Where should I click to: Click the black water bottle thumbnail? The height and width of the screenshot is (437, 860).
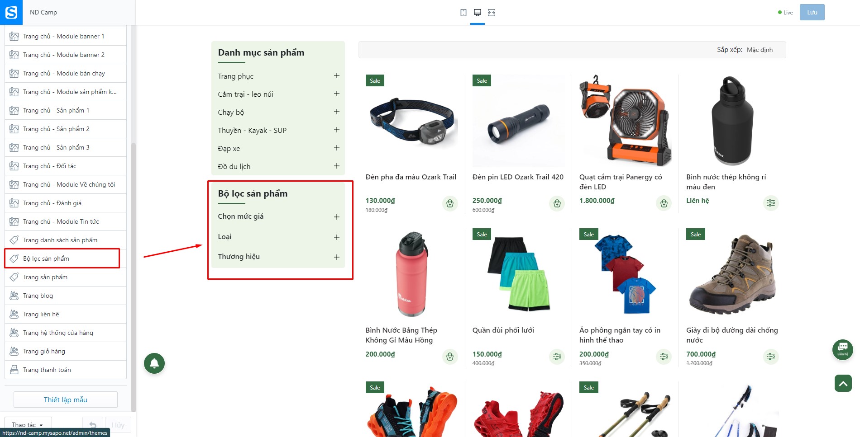point(732,121)
